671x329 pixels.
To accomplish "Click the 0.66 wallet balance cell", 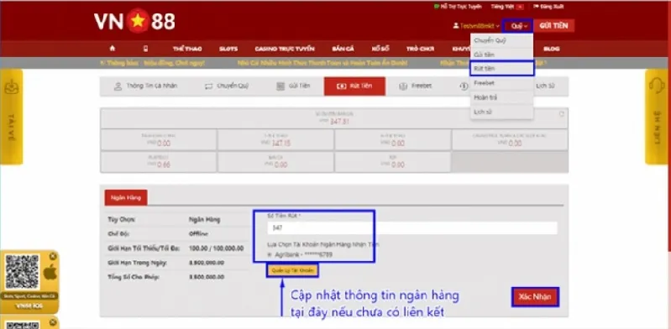I will (x=159, y=162).
